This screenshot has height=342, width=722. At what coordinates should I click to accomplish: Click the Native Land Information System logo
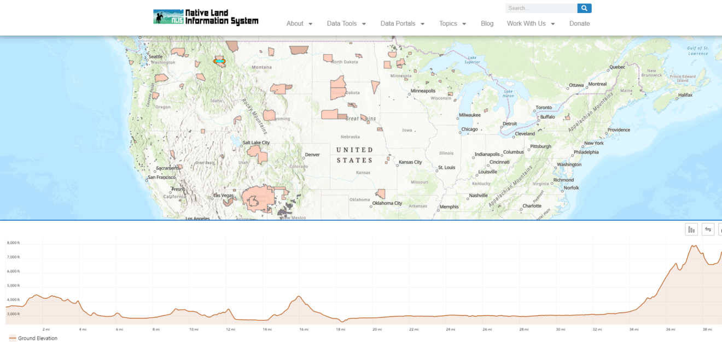205,16
